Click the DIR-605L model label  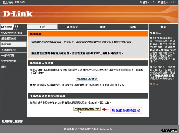7,27
